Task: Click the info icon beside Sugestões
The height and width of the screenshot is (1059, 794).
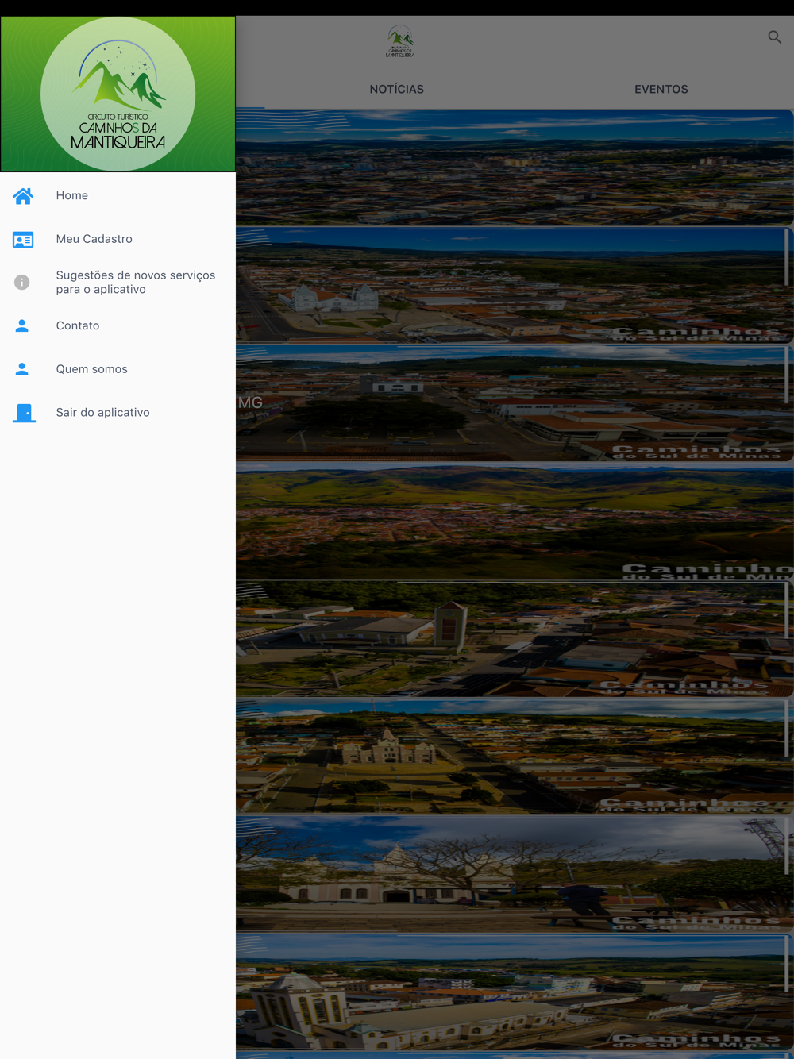Action: click(22, 283)
